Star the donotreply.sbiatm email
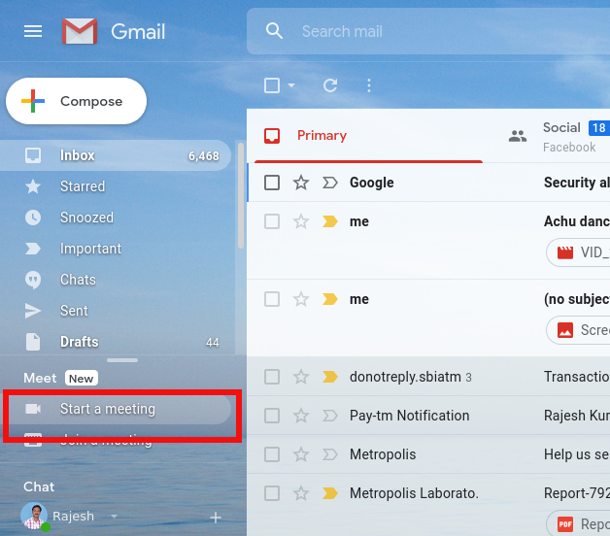The height and width of the screenshot is (536, 610). [x=301, y=377]
